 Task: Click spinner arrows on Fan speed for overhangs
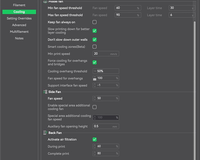(x=95, y=78)
